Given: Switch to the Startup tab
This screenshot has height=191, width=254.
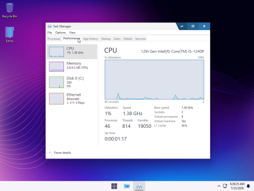Looking at the screenshot, I should tap(106, 39).
